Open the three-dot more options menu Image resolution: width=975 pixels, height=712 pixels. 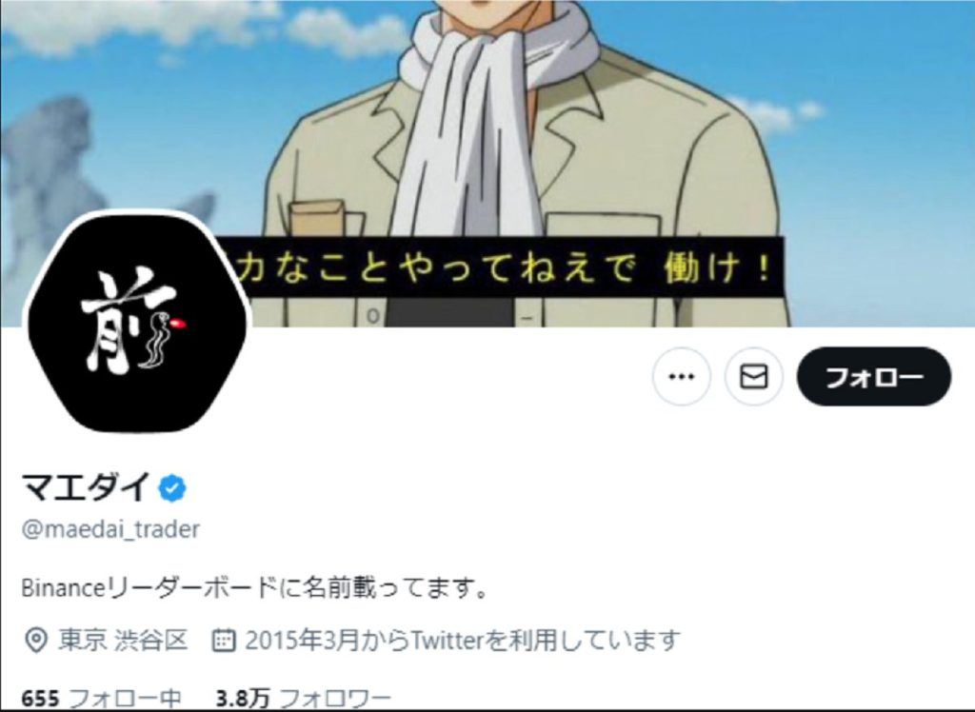point(681,376)
